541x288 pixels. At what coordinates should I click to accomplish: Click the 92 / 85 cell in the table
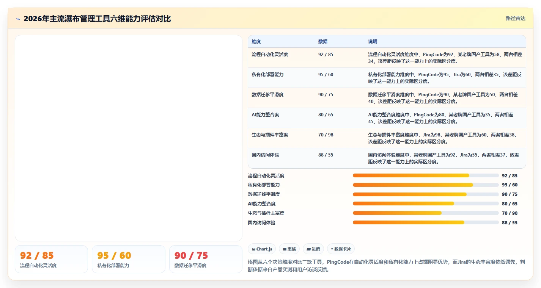click(326, 55)
